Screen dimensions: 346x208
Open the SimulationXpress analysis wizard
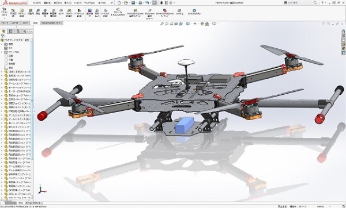(x=136, y=13)
